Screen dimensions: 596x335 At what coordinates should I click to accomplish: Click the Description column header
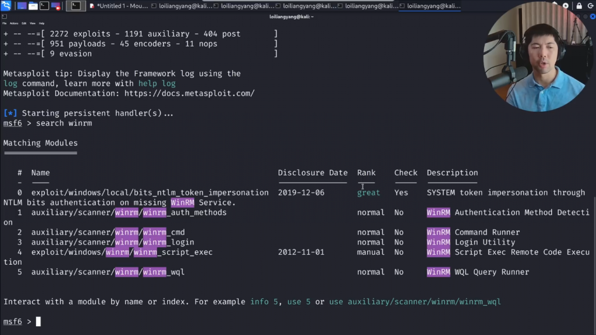click(x=452, y=173)
